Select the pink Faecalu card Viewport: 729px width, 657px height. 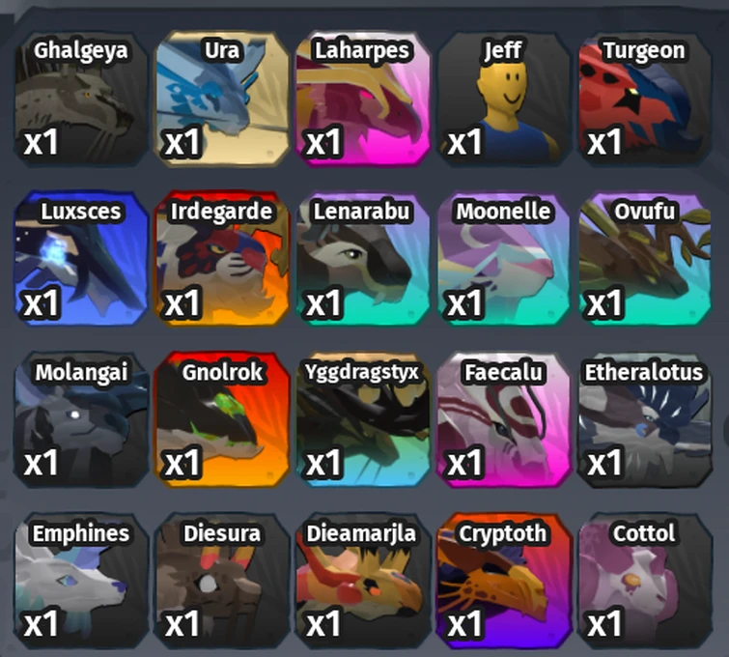point(504,419)
